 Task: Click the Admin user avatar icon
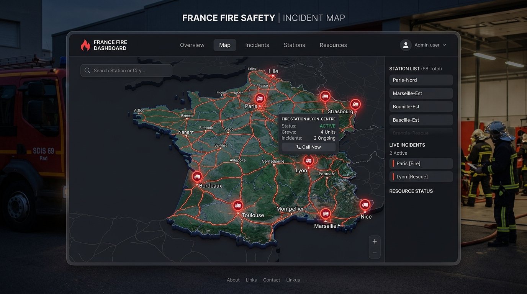406,45
